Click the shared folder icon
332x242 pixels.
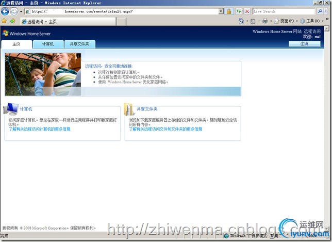129,109
